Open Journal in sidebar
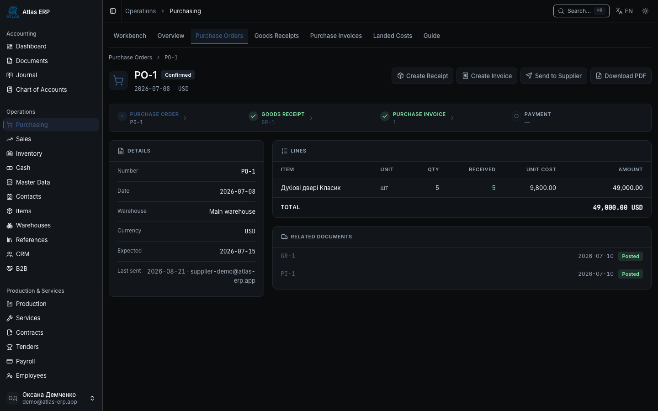Image resolution: width=658 pixels, height=411 pixels. tap(51, 75)
